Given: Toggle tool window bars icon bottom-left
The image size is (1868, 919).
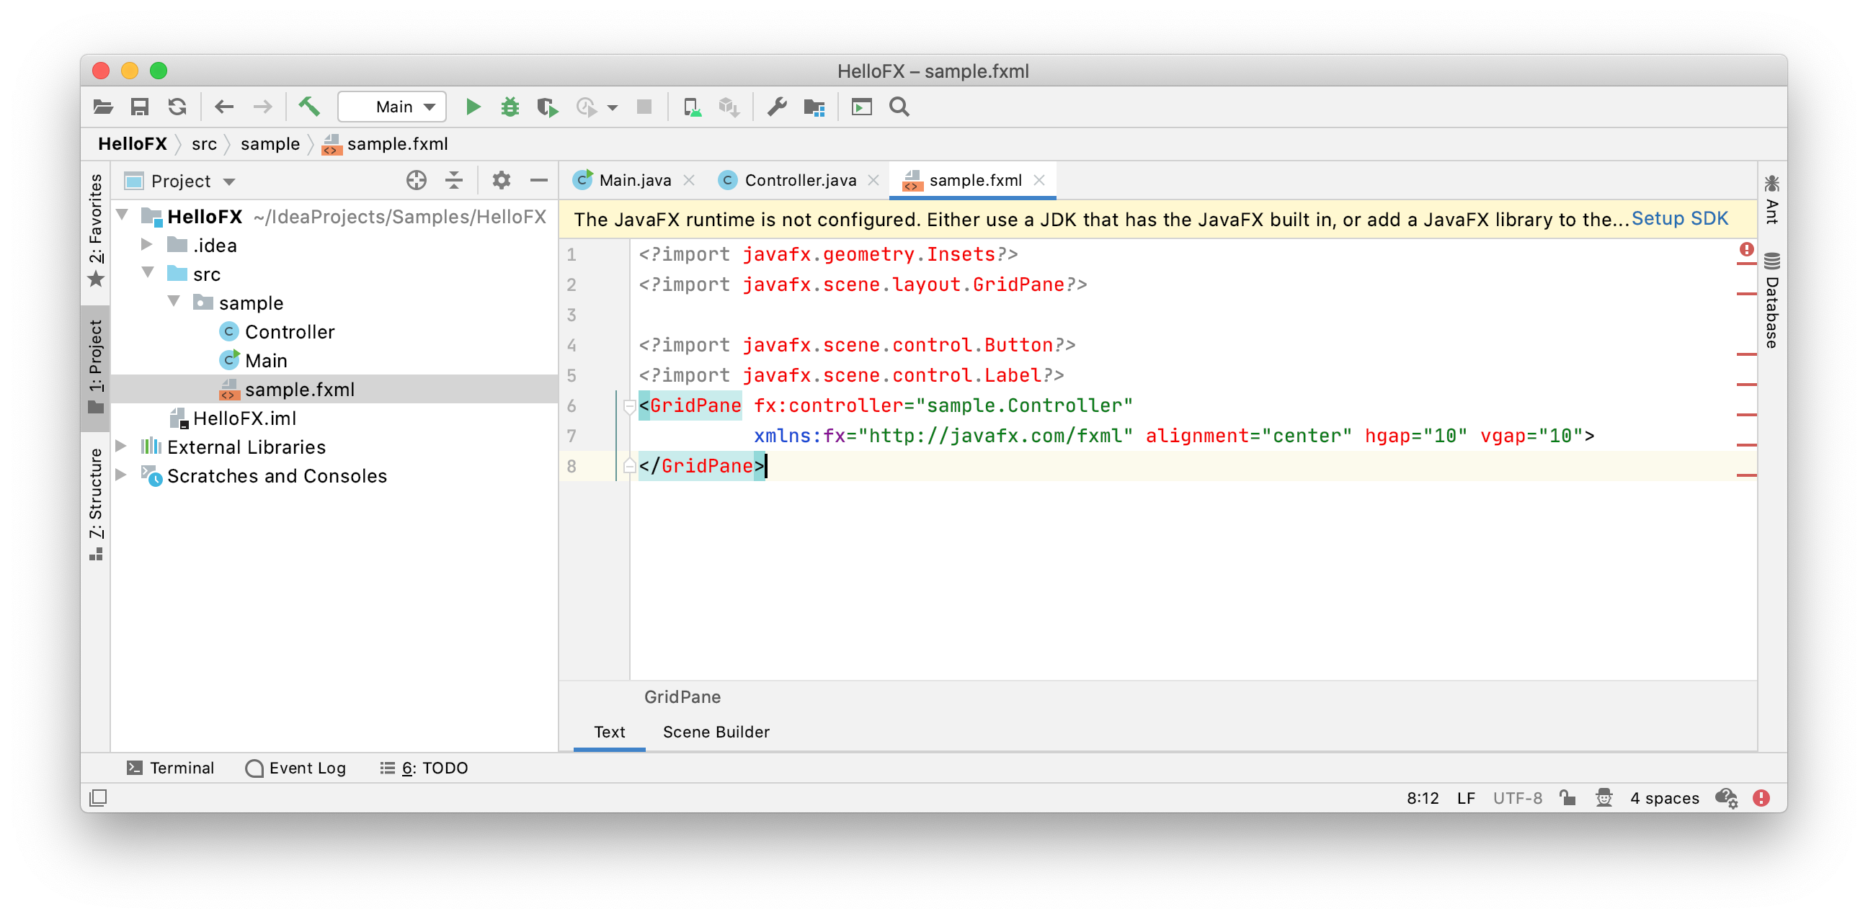Looking at the screenshot, I should tap(98, 798).
